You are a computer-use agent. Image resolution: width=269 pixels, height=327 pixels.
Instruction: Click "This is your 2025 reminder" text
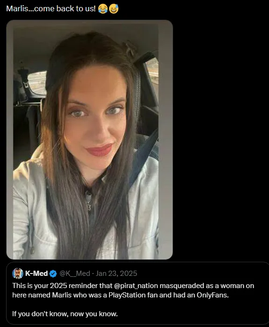(x=51, y=286)
